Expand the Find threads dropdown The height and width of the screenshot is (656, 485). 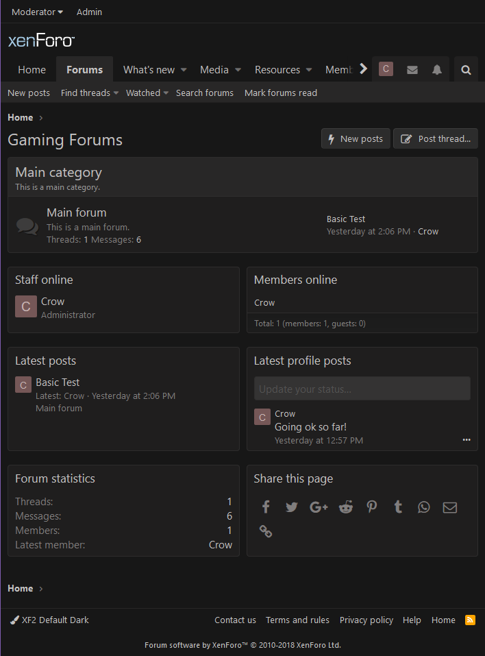(89, 93)
